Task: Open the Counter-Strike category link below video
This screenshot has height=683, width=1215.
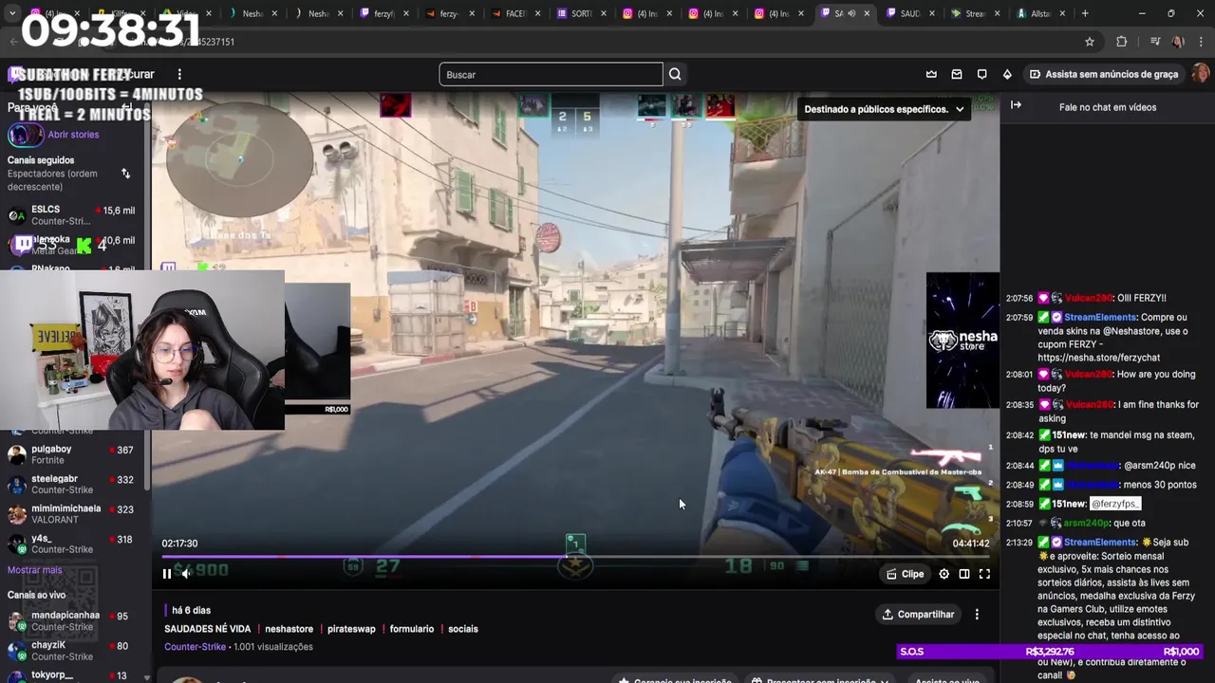Action: click(x=195, y=647)
